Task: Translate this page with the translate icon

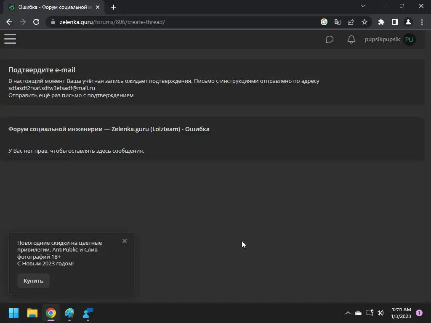Action: (x=337, y=22)
